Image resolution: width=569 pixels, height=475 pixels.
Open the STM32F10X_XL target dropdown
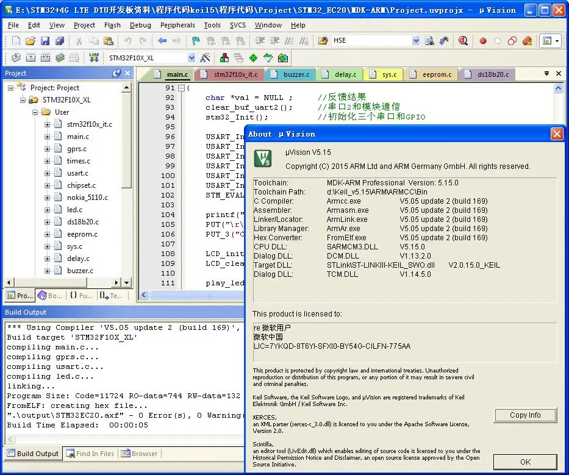point(191,58)
